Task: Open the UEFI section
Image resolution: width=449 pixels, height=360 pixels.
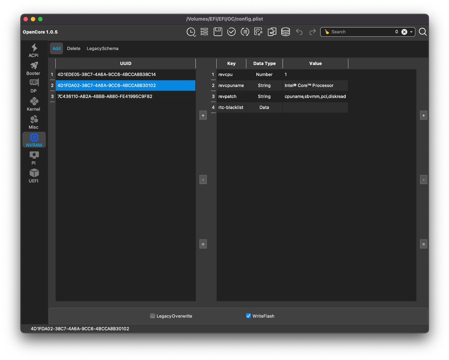Action: pyautogui.click(x=34, y=176)
